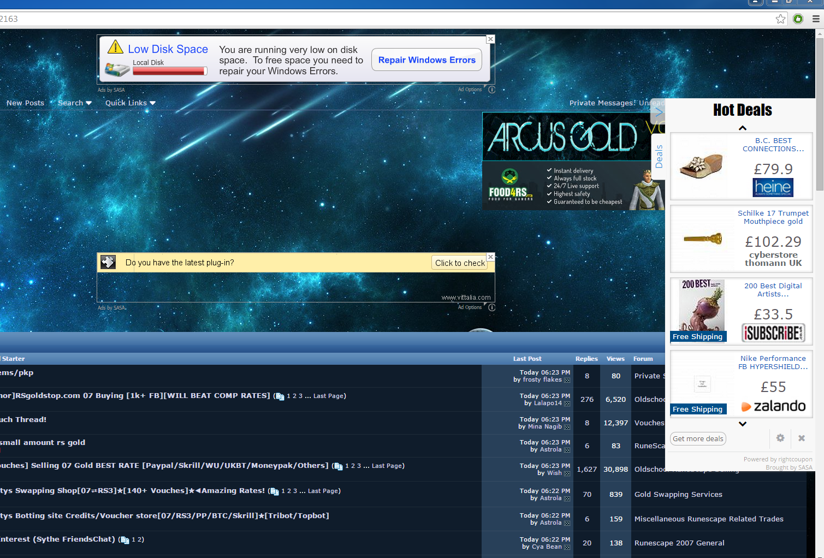Open info icon beside the plug-in Ad Options

[x=491, y=307]
